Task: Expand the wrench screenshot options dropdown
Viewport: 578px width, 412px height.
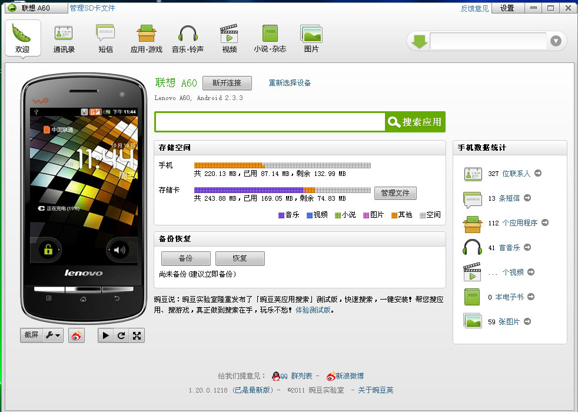Action: (x=54, y=335)
